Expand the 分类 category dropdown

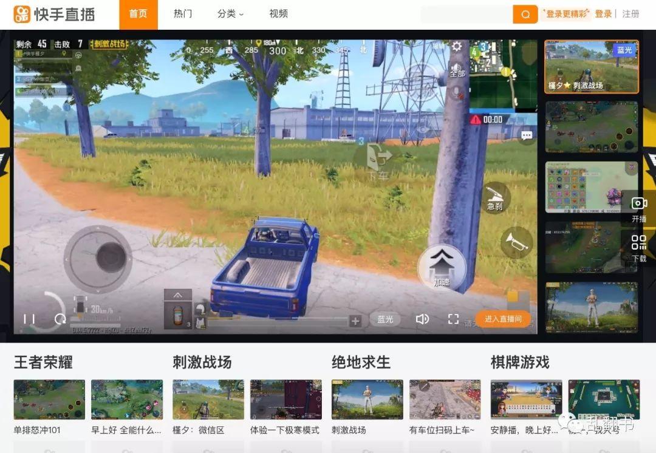tap(230, 14)
